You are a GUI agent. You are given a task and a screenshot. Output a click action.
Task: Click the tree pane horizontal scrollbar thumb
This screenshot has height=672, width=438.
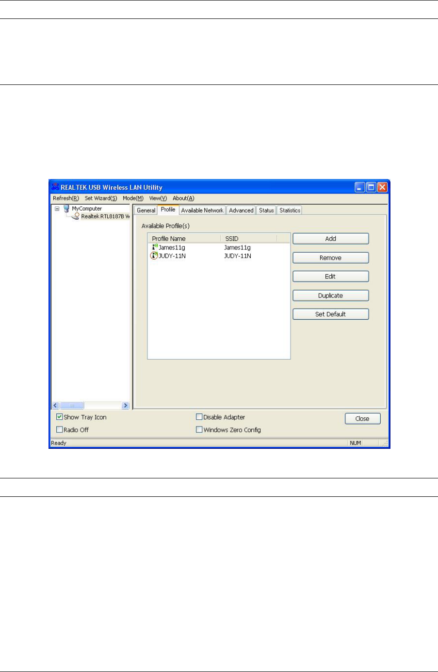(72, 405)
